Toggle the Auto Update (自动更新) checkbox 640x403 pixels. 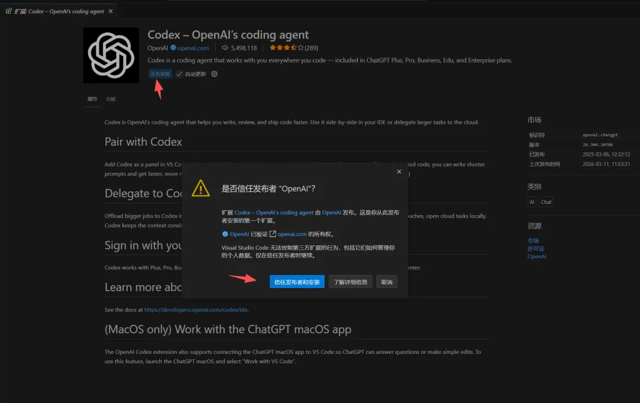click(179, 74)
